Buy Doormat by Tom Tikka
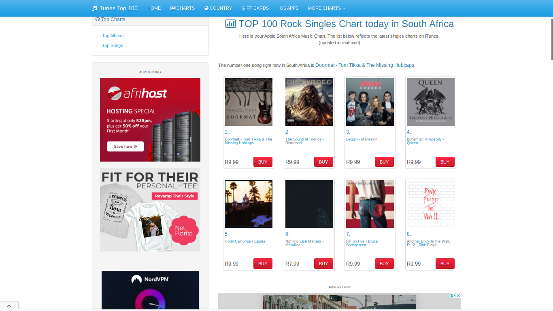 [263, 162]
